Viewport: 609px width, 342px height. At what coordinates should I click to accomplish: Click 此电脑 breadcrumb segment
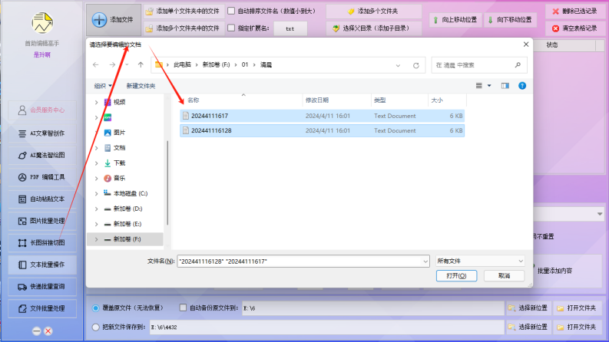[182, 64]
